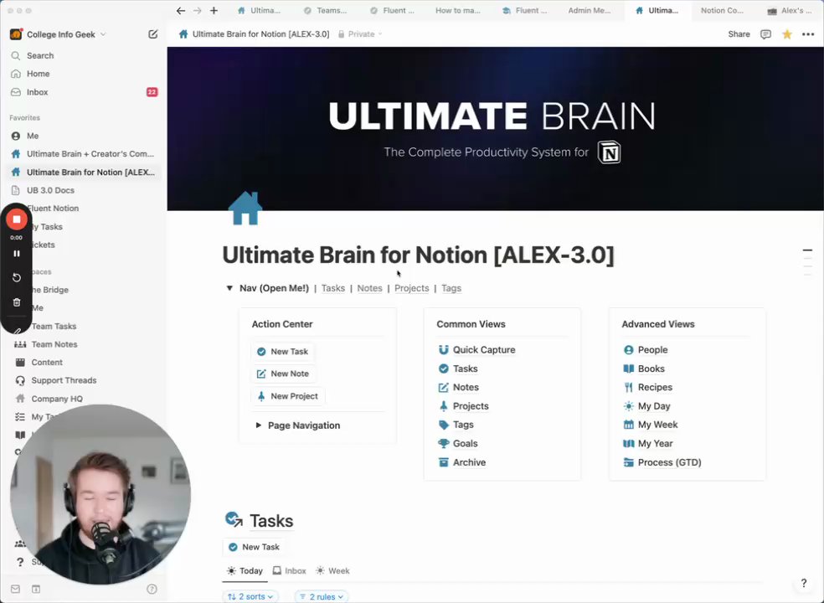The height and width of the screenshot is (603, 824).
Task: Follow the Projects nav link
Action: point(411,288)
